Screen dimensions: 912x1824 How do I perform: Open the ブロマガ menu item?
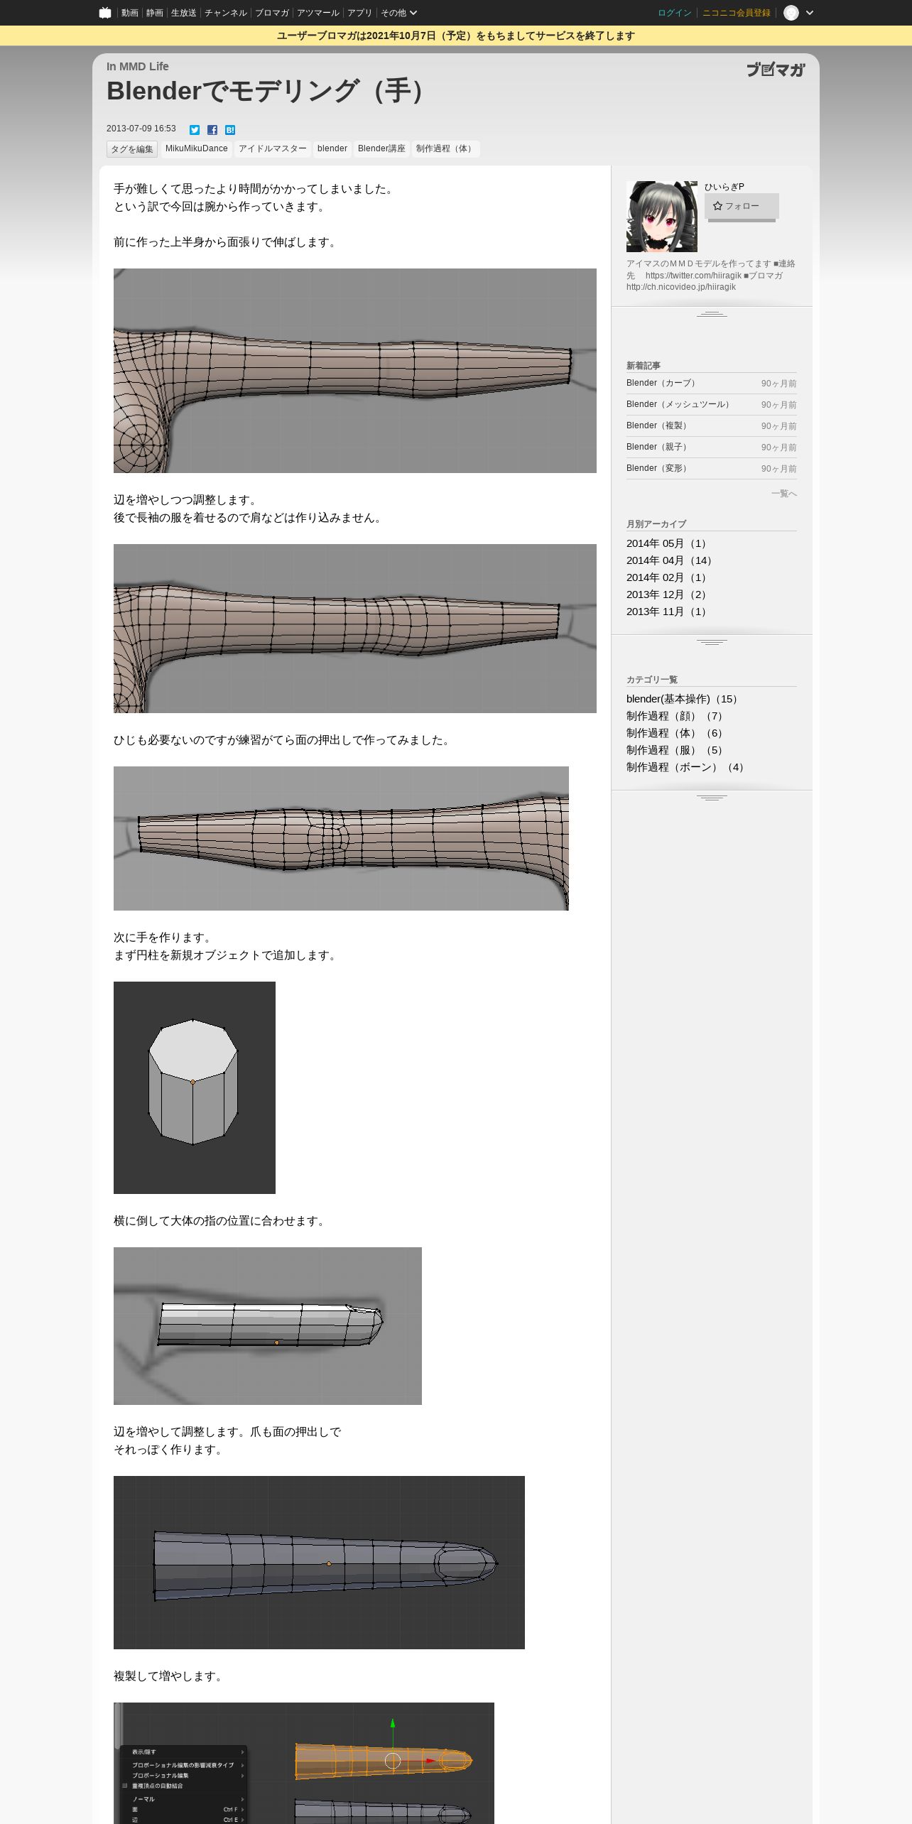272,13
